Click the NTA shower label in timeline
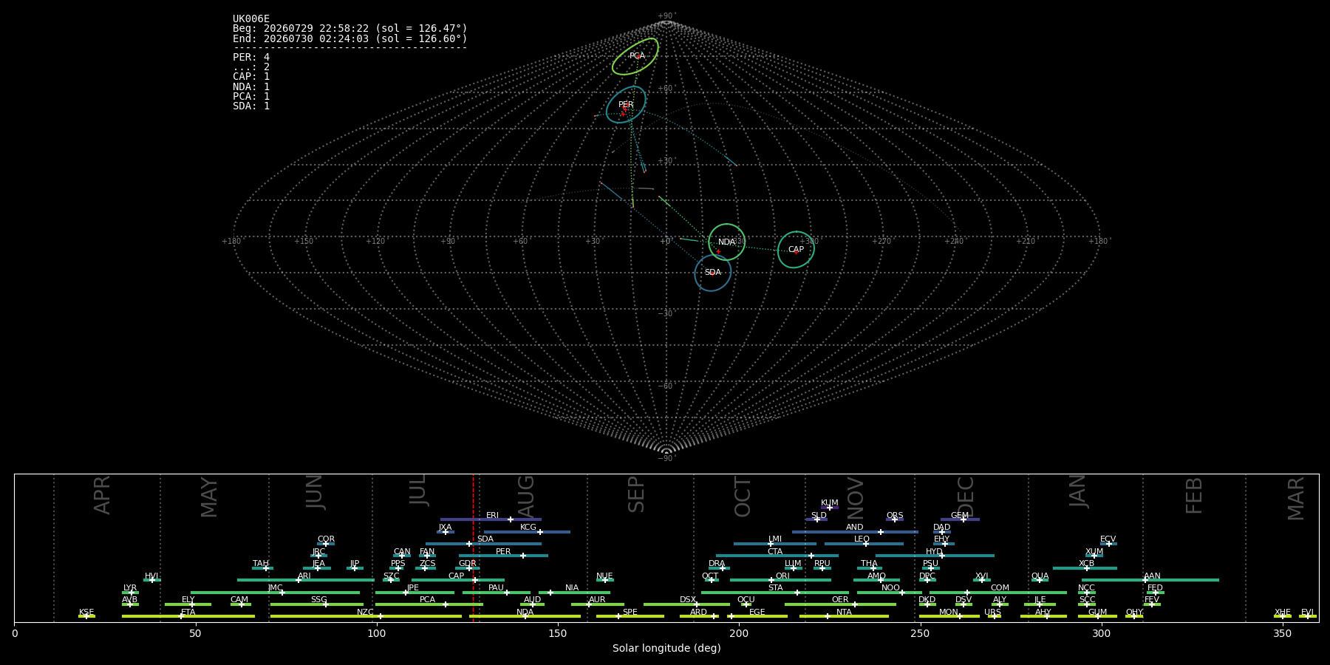The width and height of the screenshot is (1330, 665). tap(844, 613)
